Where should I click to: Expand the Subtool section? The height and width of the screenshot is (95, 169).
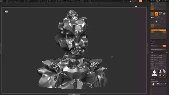pos(153,80)
